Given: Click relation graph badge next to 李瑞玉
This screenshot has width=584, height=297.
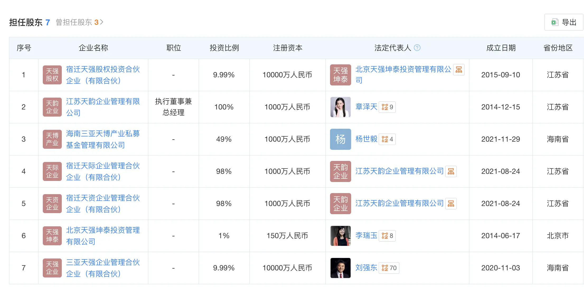Looking at the screenshot, I should [387, 236].
